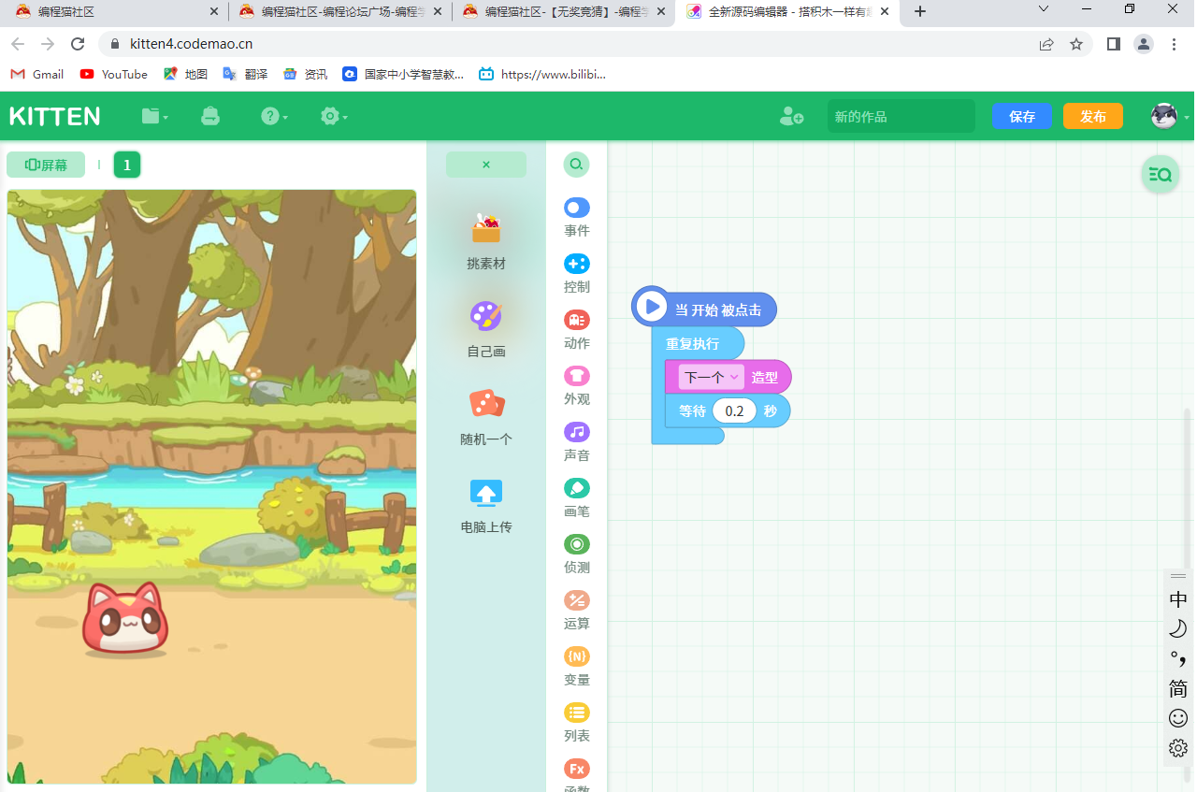The image size is (1197, 792).
Task: Click the workspace search button at top right
Action: 1161,174
